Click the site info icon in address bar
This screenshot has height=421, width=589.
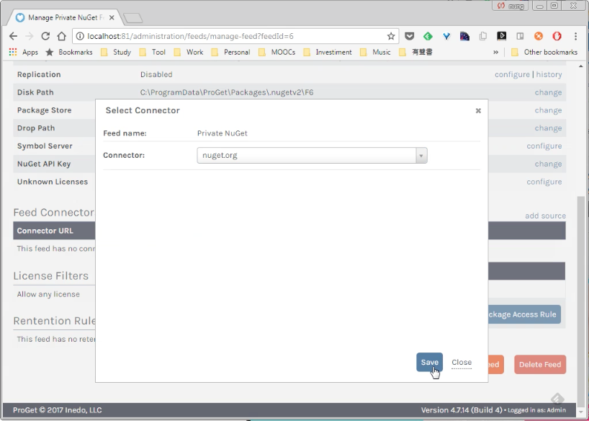coord(80,36)
